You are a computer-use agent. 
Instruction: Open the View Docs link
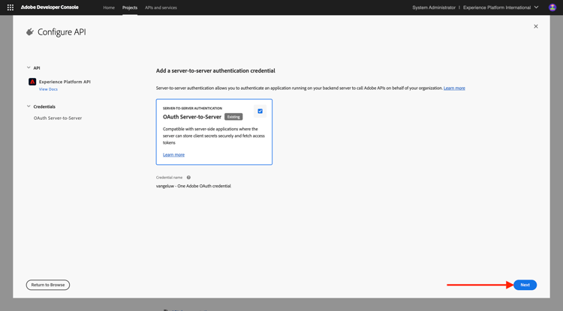click(48, 89)
